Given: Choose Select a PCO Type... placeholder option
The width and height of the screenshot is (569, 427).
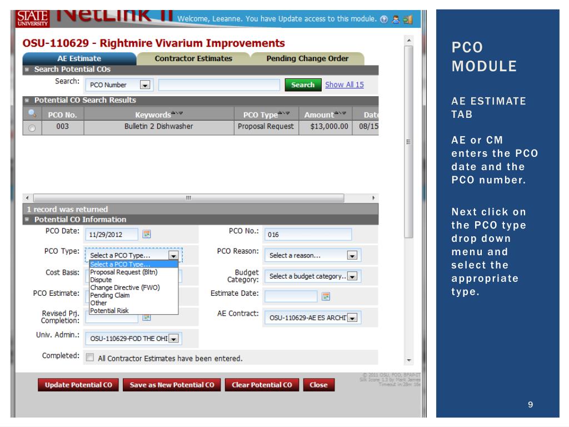Looking at the screenshot, I should click(133, 264).
